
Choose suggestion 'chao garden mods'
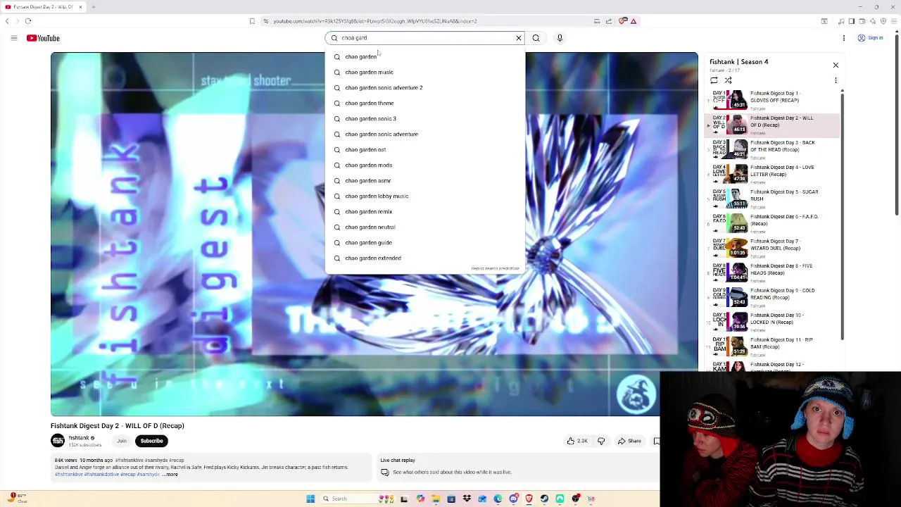point(425,165)
